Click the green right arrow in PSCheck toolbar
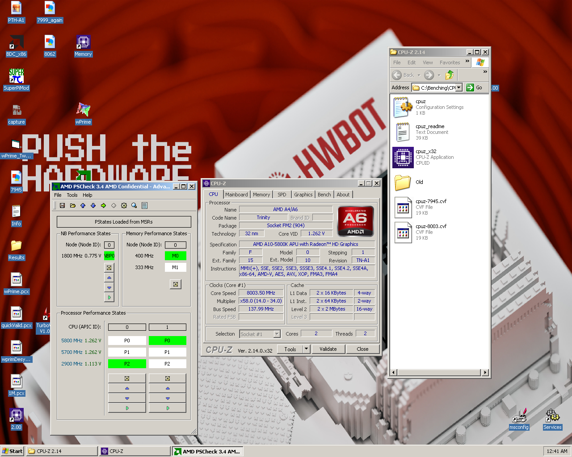Viewport: 572px width, 457px height. (x=103, y=206)
